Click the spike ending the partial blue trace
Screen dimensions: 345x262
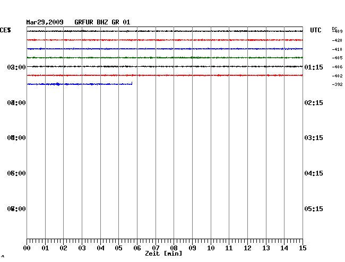132,83
